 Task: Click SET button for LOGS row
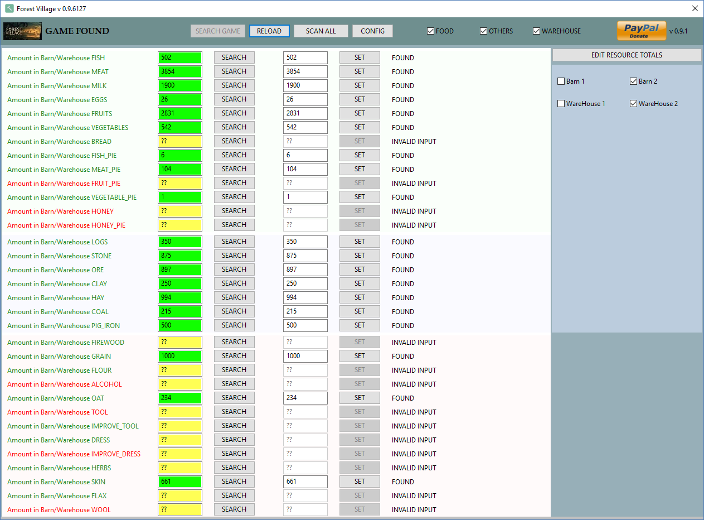(x=360, y=242)
